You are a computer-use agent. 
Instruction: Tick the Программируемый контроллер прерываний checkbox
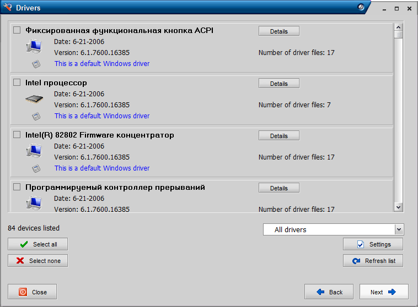pos(17,187)
